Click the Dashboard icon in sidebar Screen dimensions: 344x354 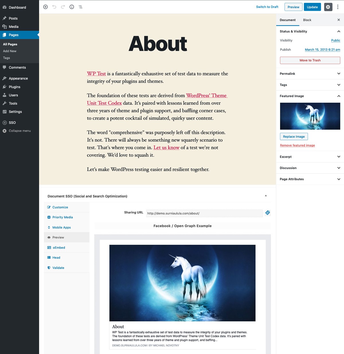5,7
